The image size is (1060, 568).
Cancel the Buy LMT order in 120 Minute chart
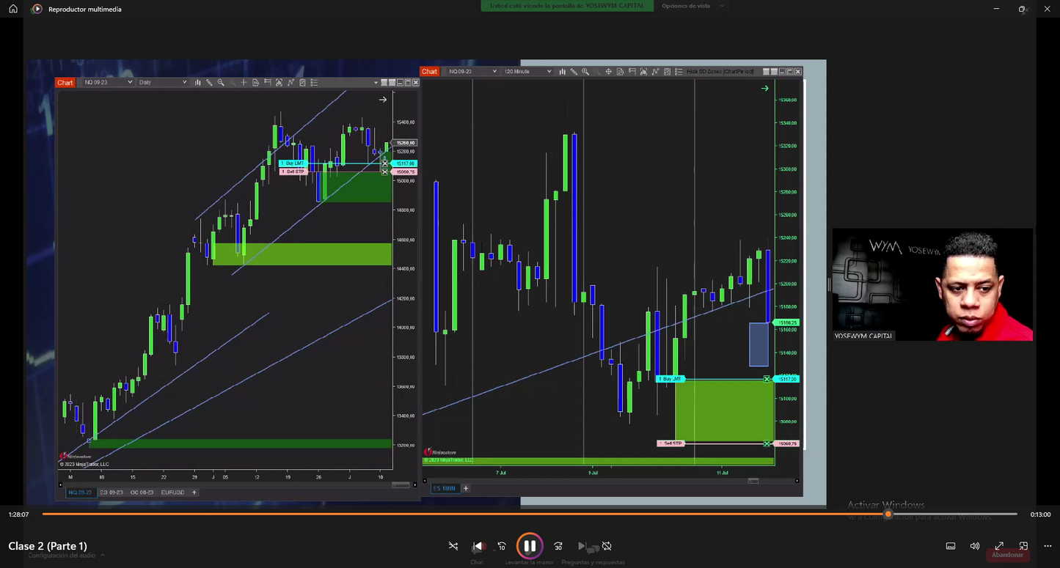pyautogui.click(x=767, y=379)
